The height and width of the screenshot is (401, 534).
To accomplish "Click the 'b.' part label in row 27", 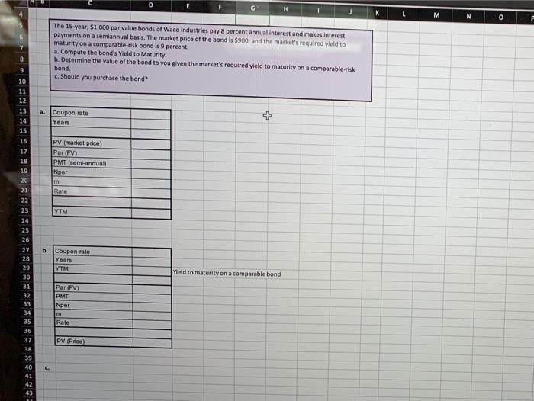I will (x=45, y=250).
